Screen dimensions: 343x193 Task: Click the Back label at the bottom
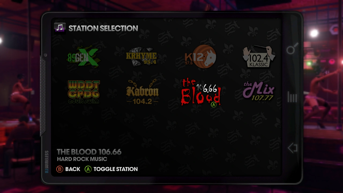click(x=73, y=169)
